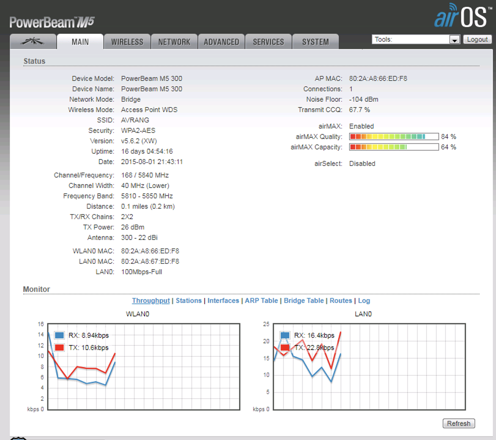Click the Channel Width value 40 MHz (Lower)

pos(145,185)
